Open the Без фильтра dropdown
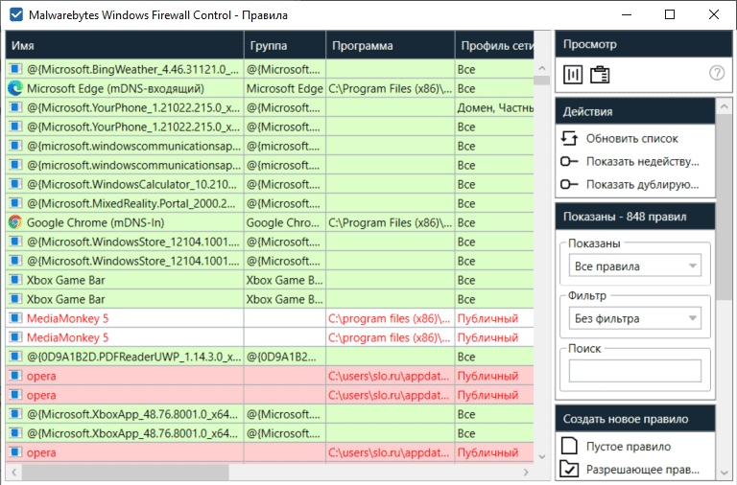 [635, 318]
